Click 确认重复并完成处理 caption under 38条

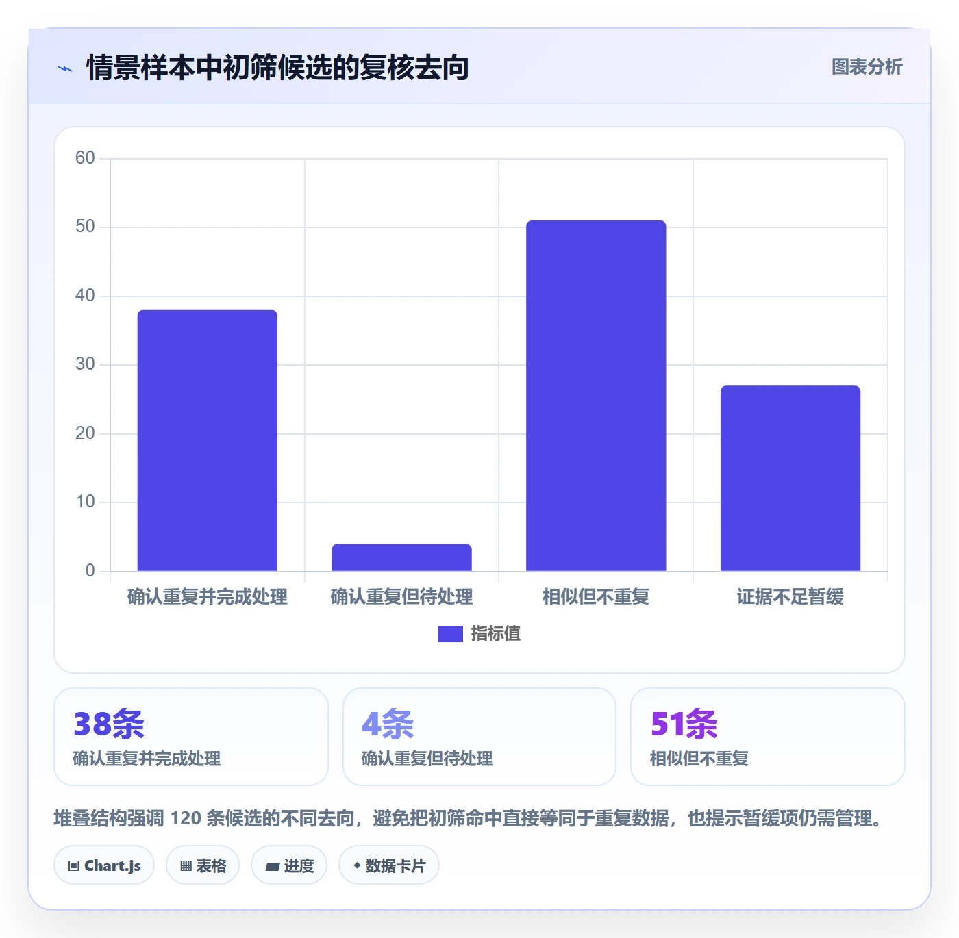pyautogui.click(x=147, y=759)
